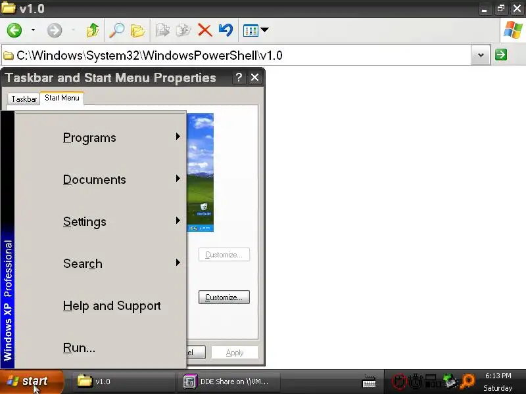Image resolution: width=526 pixels, height=394 pixels.
Task: Click the enabled lower Customize button
Action: [x=224, y=297]
